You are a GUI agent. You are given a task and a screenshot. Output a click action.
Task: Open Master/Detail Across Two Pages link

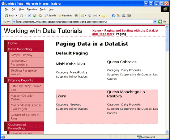[x=27, y=107]
